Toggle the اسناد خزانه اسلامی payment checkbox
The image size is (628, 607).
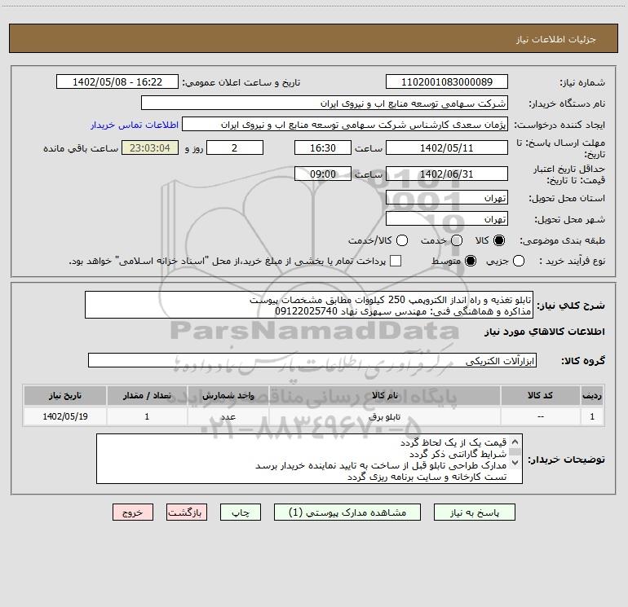(396, 261)
